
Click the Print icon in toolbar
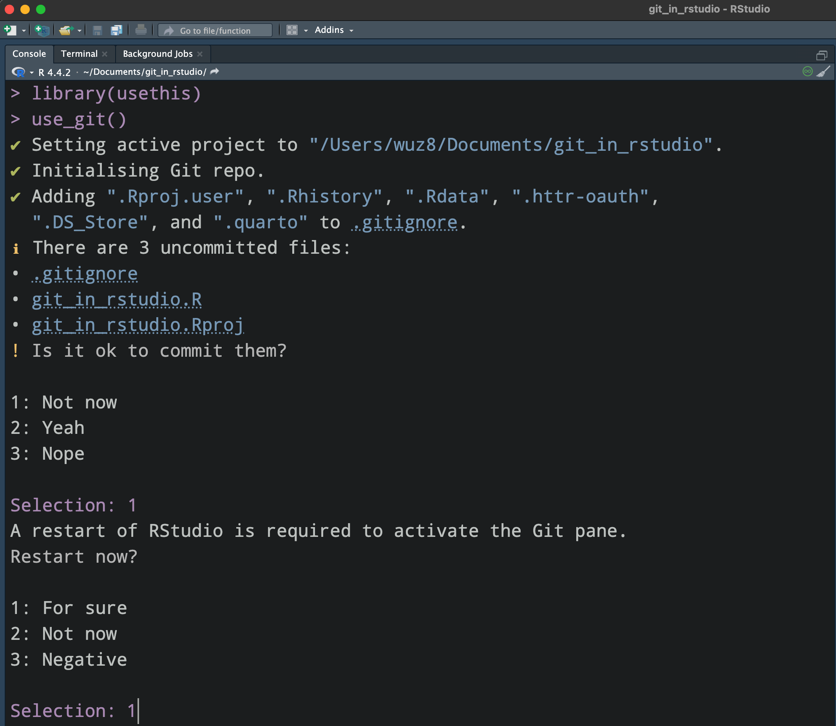tap(141, 31)
